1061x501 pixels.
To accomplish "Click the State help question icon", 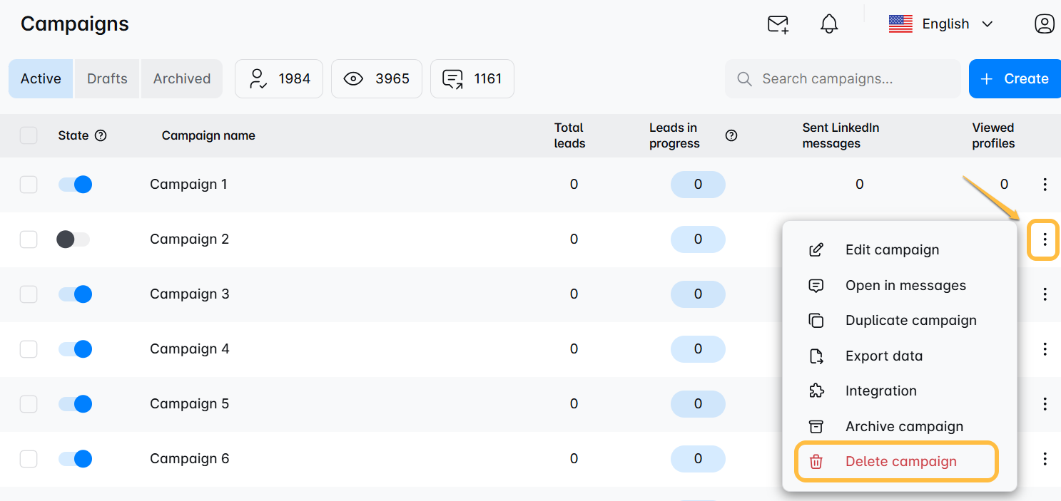I will pos(101,135).
